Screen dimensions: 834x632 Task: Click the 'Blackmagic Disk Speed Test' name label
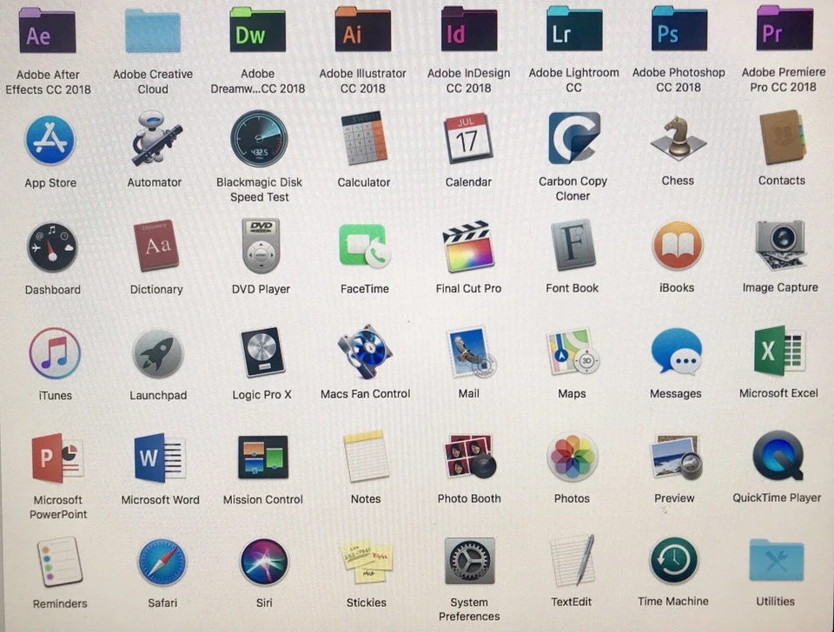[259, 190]
